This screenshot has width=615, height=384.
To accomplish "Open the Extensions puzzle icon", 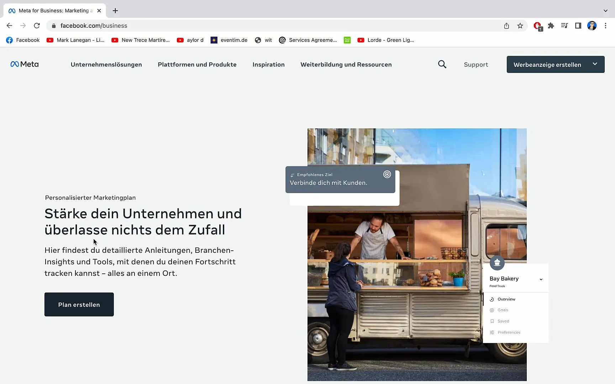I will [x=551, y=26].
